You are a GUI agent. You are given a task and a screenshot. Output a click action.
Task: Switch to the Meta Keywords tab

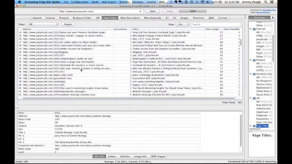tap(152, 18)
